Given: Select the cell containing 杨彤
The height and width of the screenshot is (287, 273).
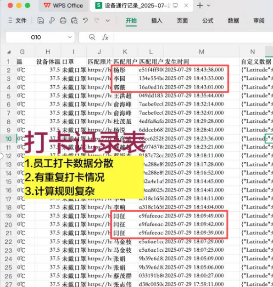Looking at the screenshot, I should 125,70.
